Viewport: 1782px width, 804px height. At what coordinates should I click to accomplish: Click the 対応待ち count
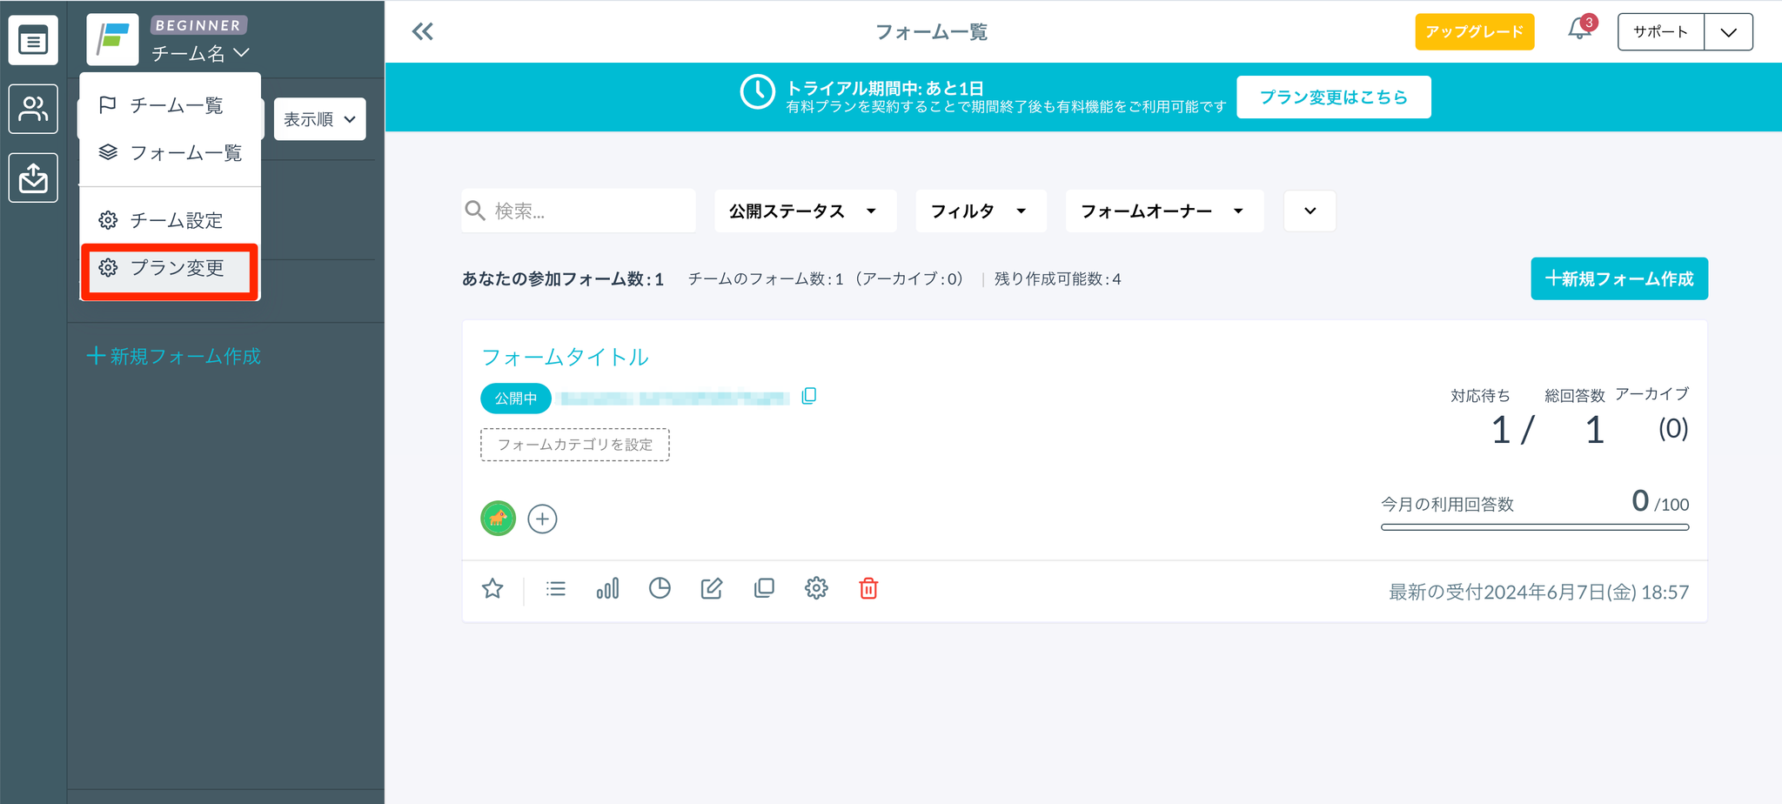[1500, 431]
